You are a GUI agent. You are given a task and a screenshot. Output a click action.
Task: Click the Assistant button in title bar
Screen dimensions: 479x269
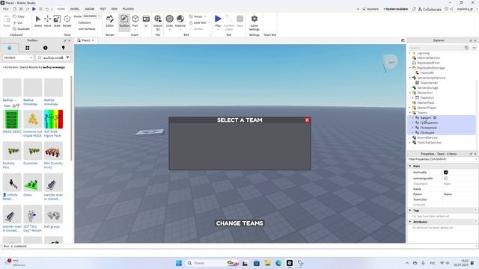370,9
